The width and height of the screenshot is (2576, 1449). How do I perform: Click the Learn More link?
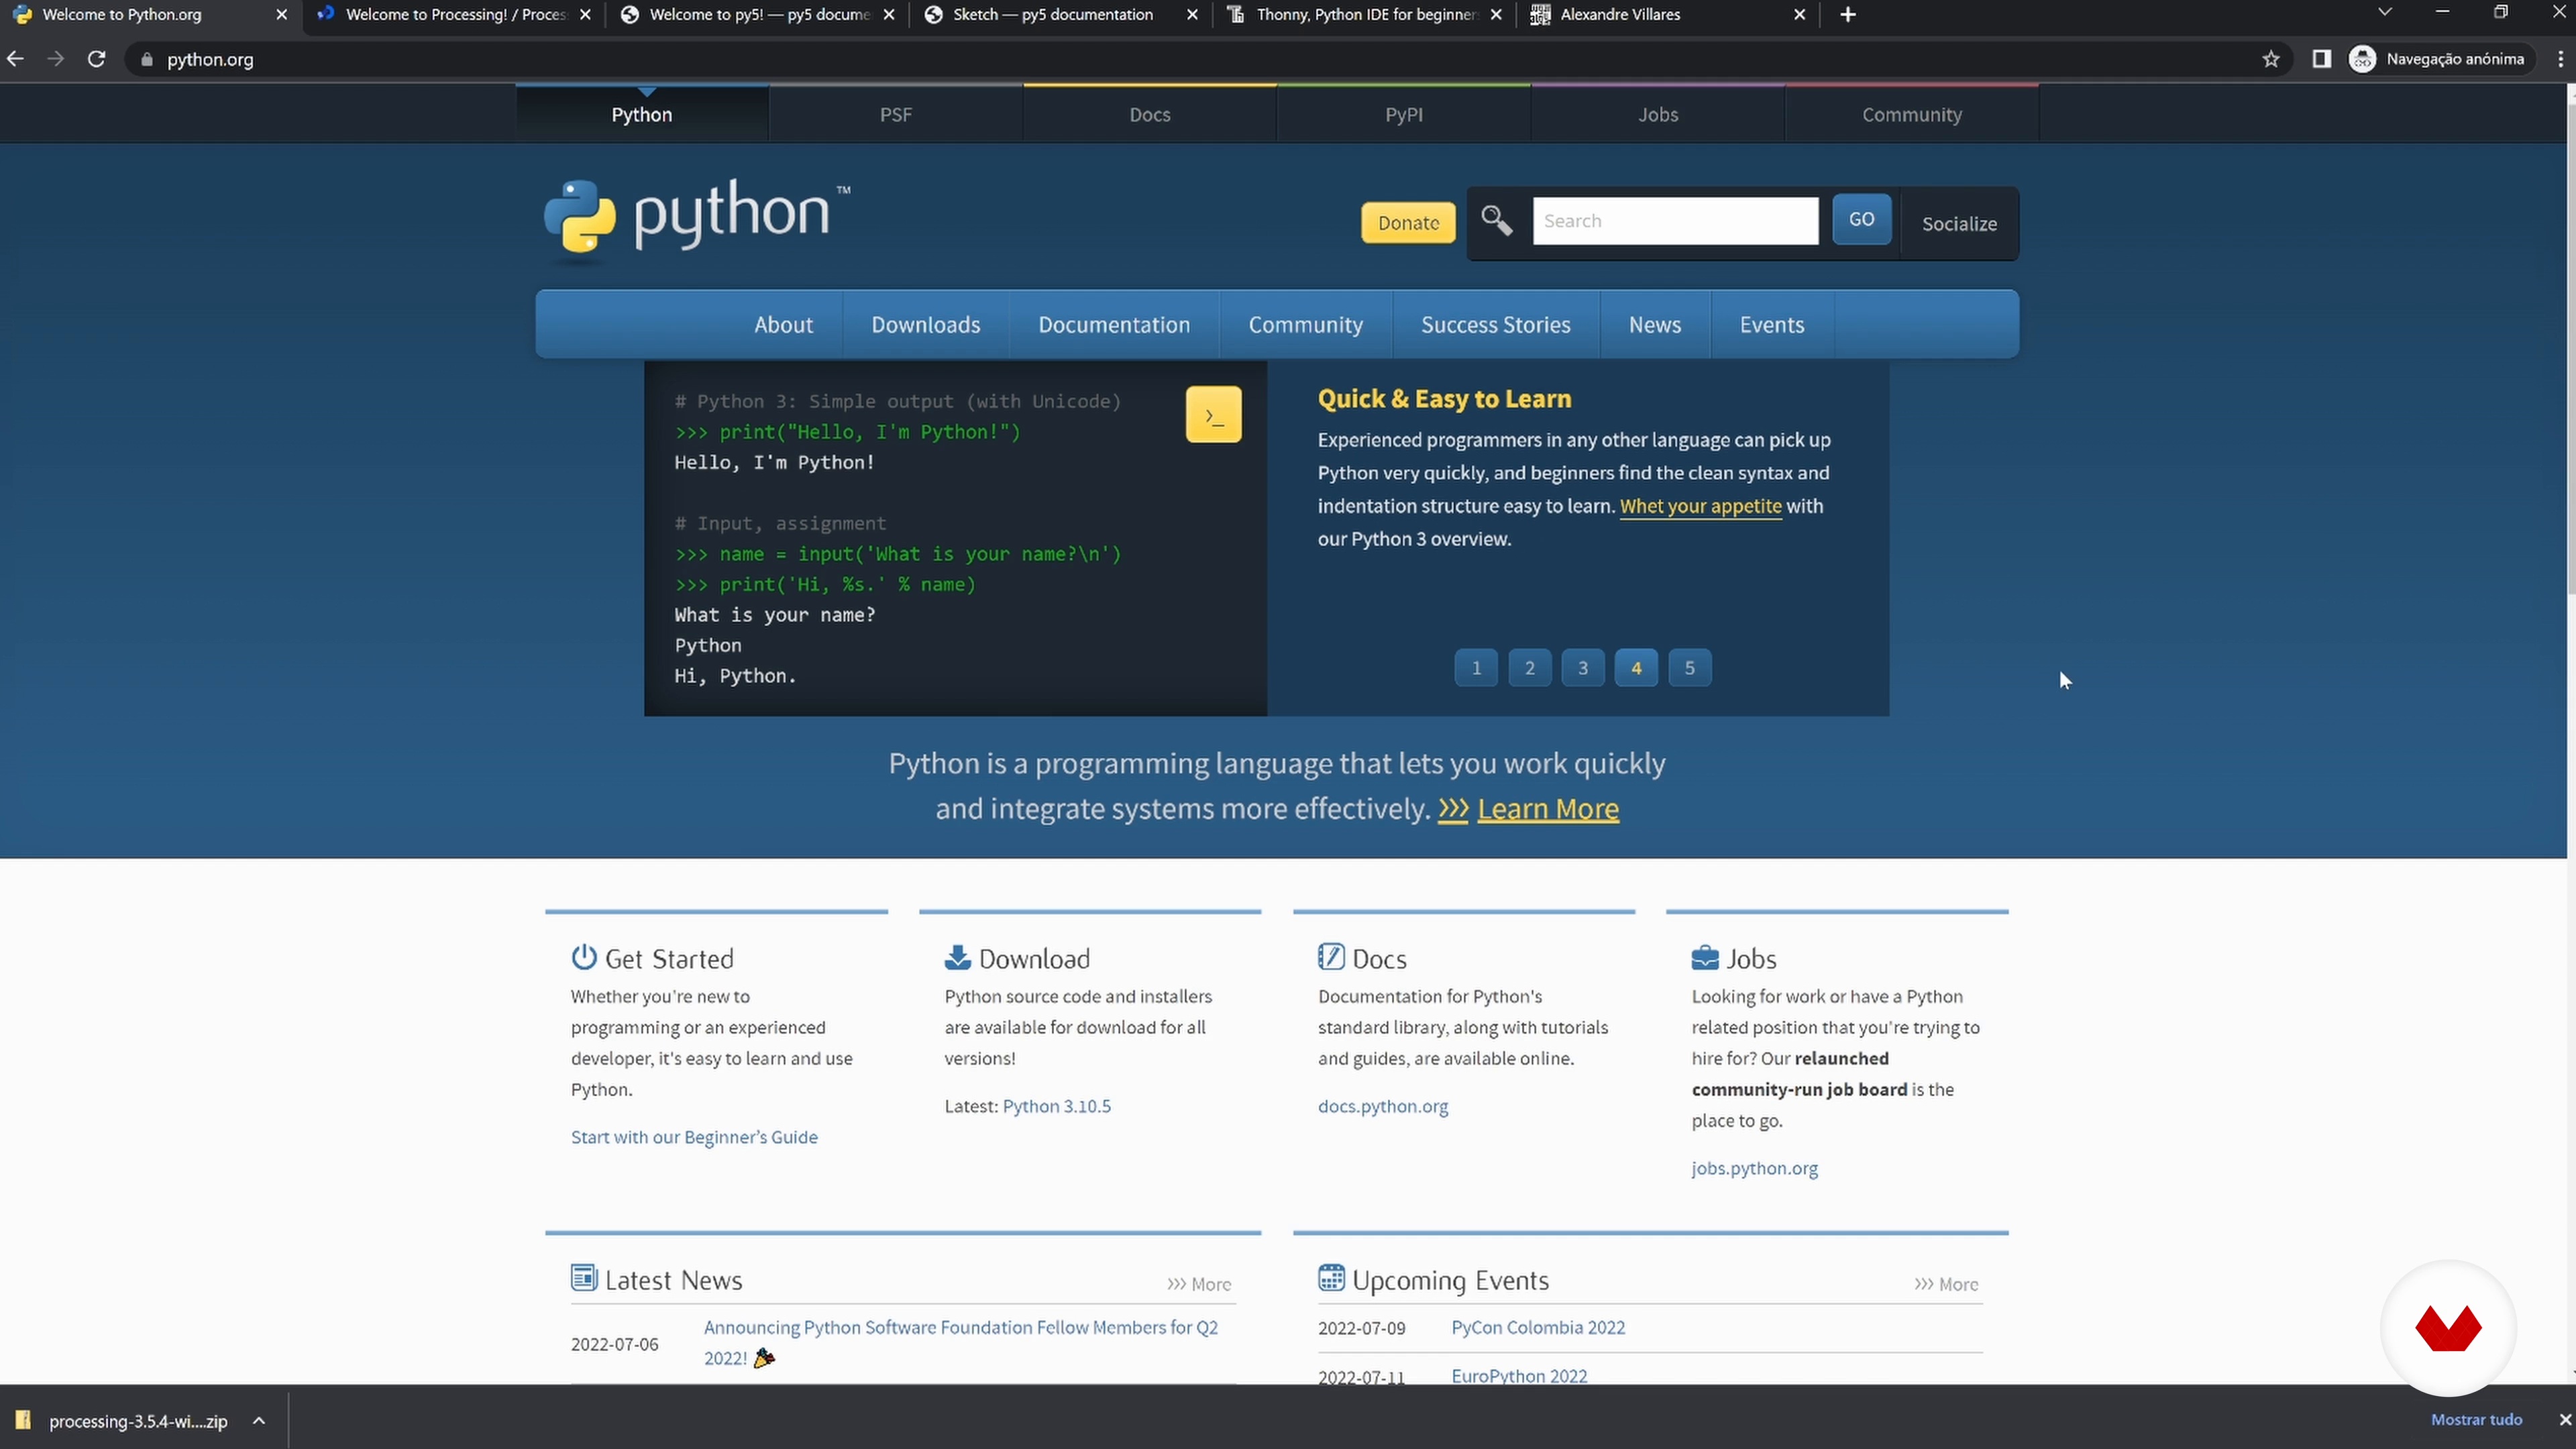(x=1547, y=808)
